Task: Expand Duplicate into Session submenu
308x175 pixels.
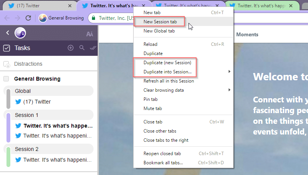Action: pos(184,72)
